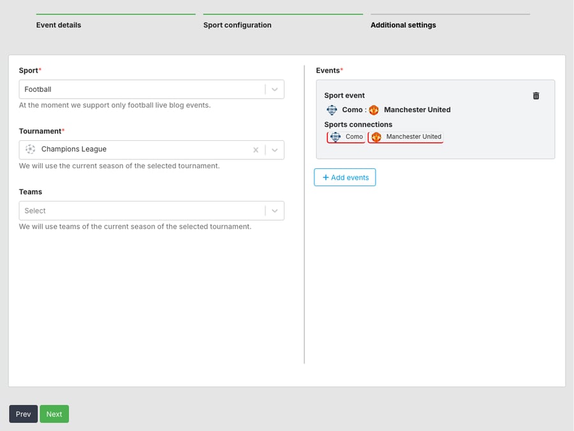Go to the Additional settings step
Viewport: 574px width, 431px height.
tap(403, 26)
